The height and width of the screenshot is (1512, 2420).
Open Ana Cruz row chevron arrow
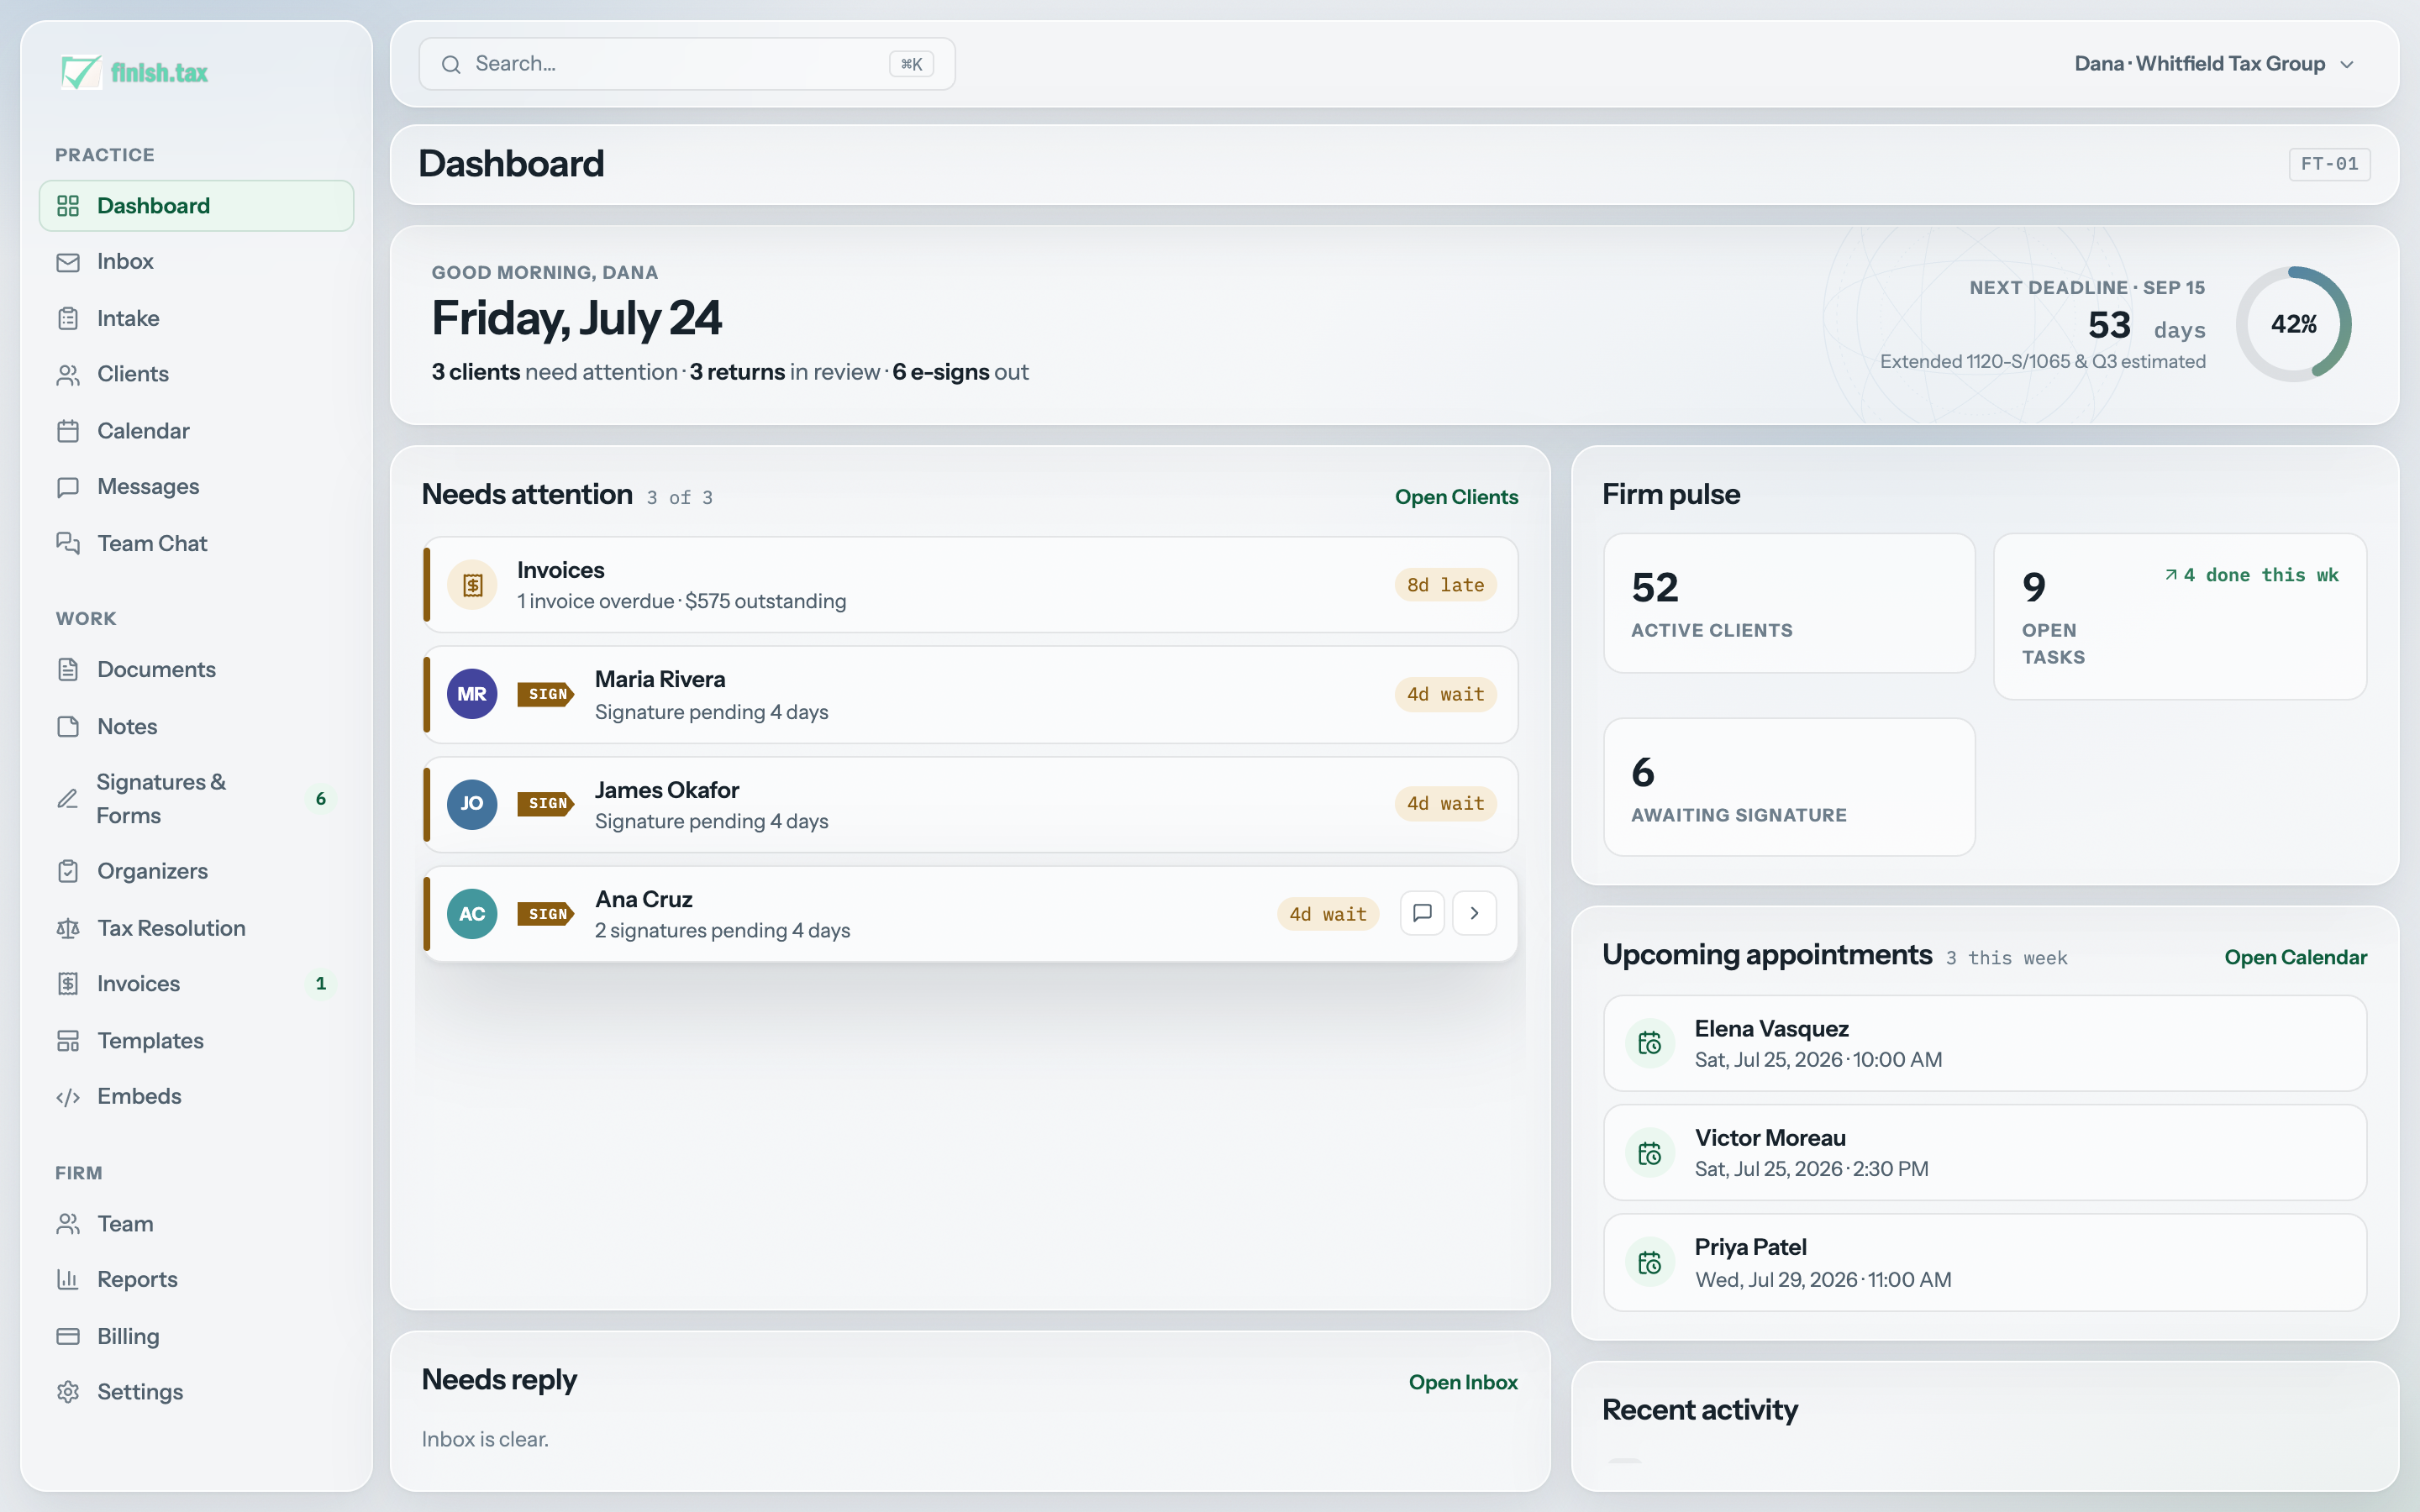[x=1474, y=913]
